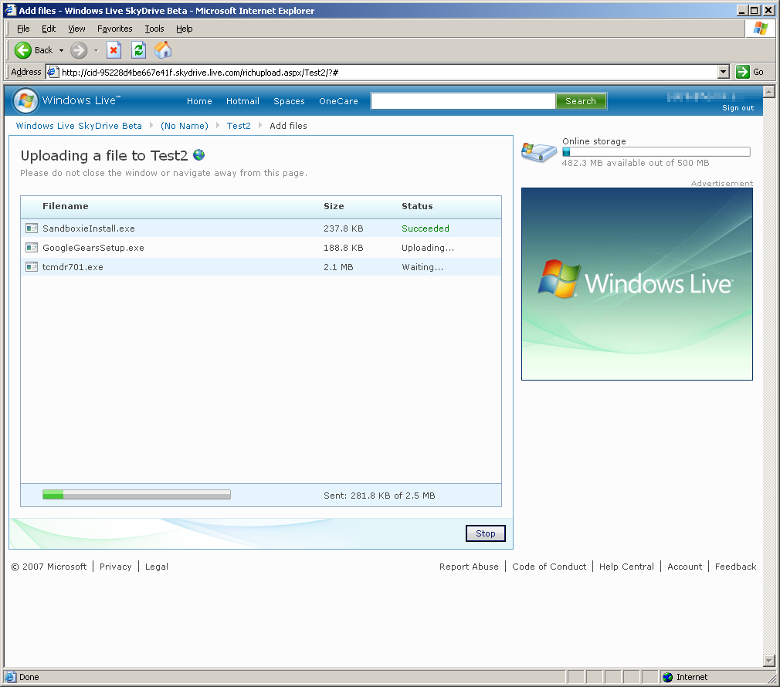Click the page icon in Address bar

coord(53,72)
